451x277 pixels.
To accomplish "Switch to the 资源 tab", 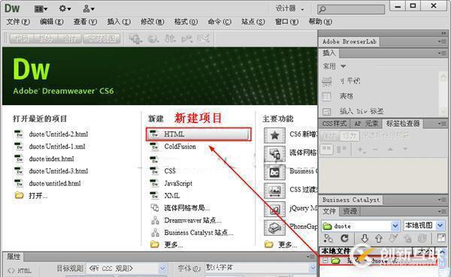I will (x=350, y=212).
